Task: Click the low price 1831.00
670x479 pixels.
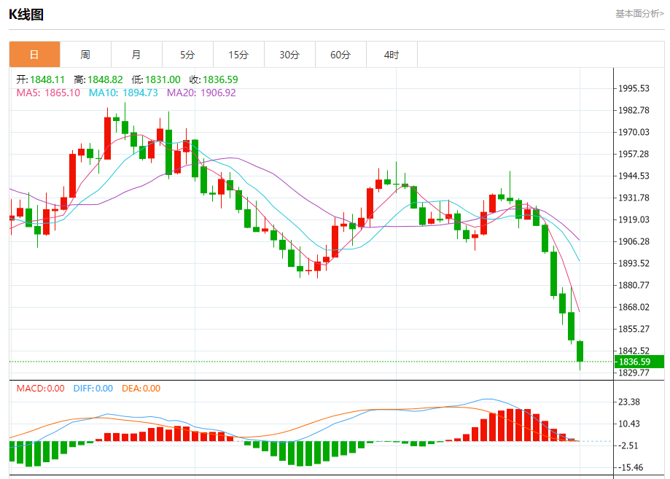Action: coord(163,79)
